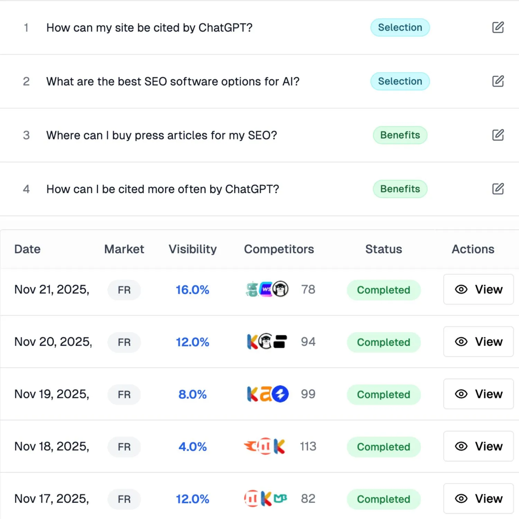Viewport: 519px width, 519px height.
Task: Open View for the Nov 19 report
Action: pos(479,394)
